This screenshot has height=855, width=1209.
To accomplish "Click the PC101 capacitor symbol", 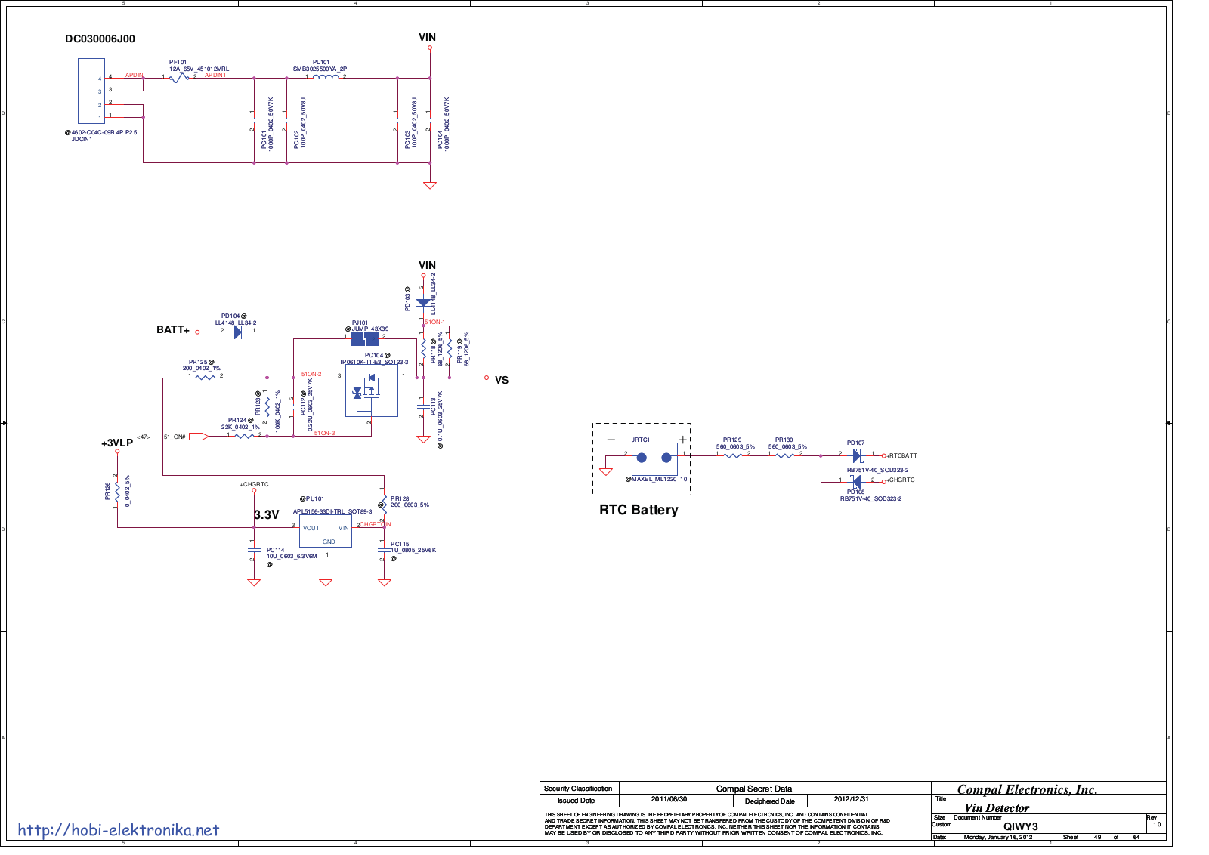I will (254, 119).
